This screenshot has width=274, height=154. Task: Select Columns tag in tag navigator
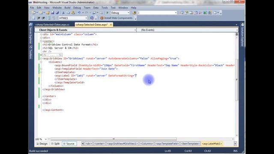146,144
